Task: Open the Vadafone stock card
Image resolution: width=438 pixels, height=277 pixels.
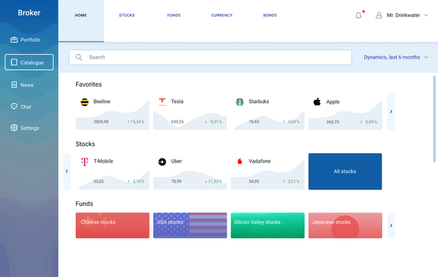Action: [x=268, y=171]
